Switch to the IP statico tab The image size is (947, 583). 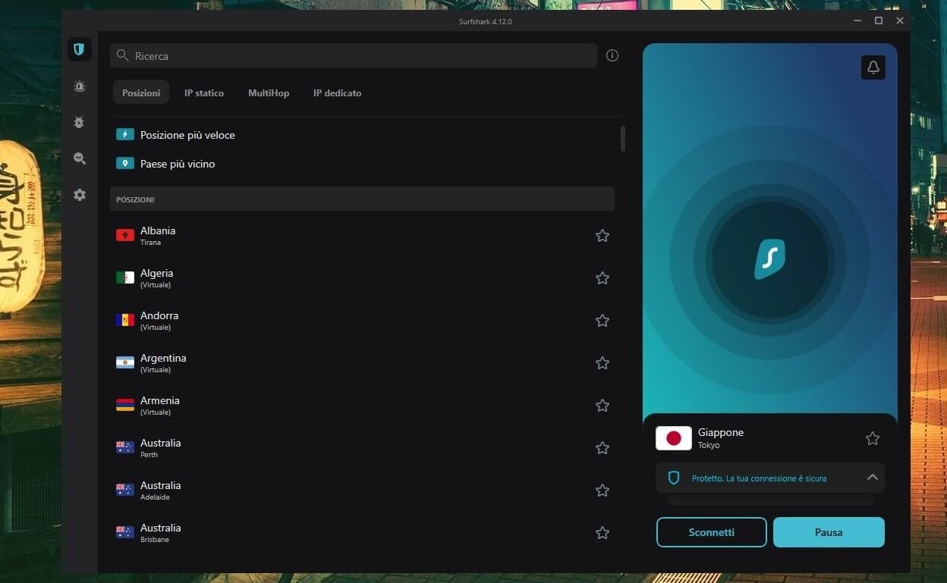pos(204,92)
